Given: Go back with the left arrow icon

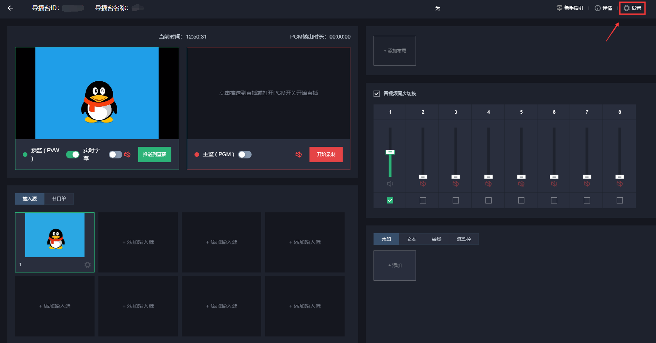Looking at the screenshot, I should pyautogui.click(x=10, y=8).
